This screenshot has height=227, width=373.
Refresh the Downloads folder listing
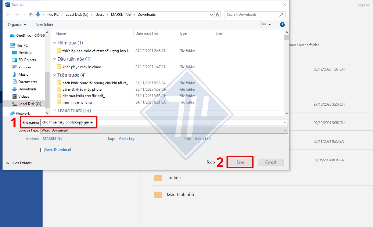point(218,15)
